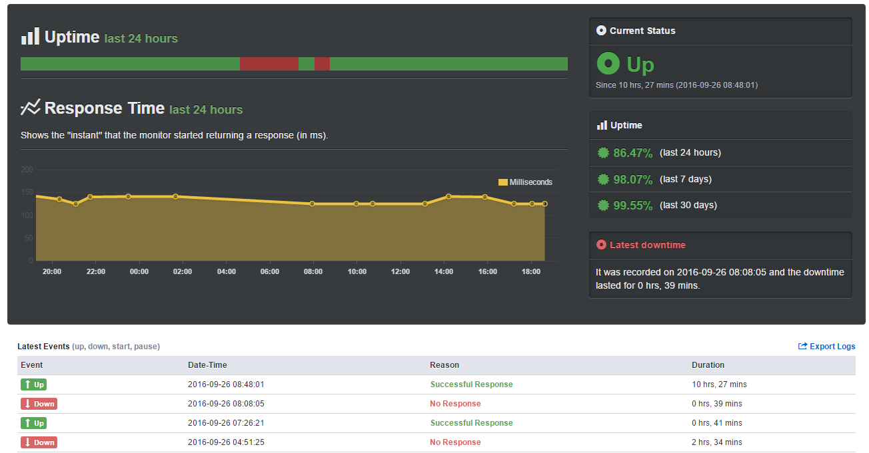Viewport: 869px width, 453px height.
Task: Click the Down badge for 04:51:25 event
Action: [x=39, y=442]
